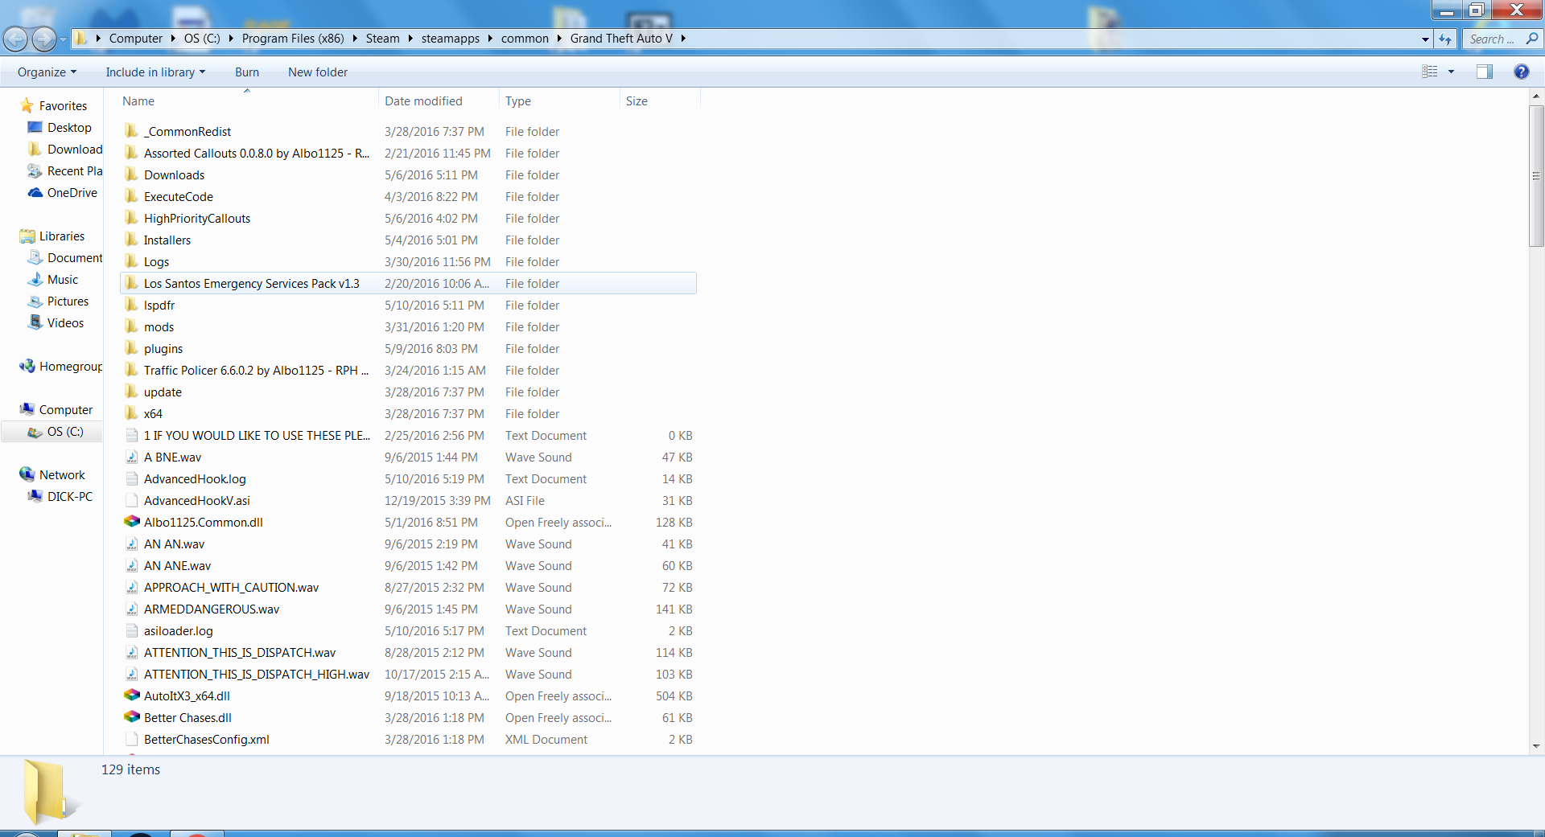Click the Computer icon in sidebar
Screen dimensions: 1545x837
[x=27, y=409]
